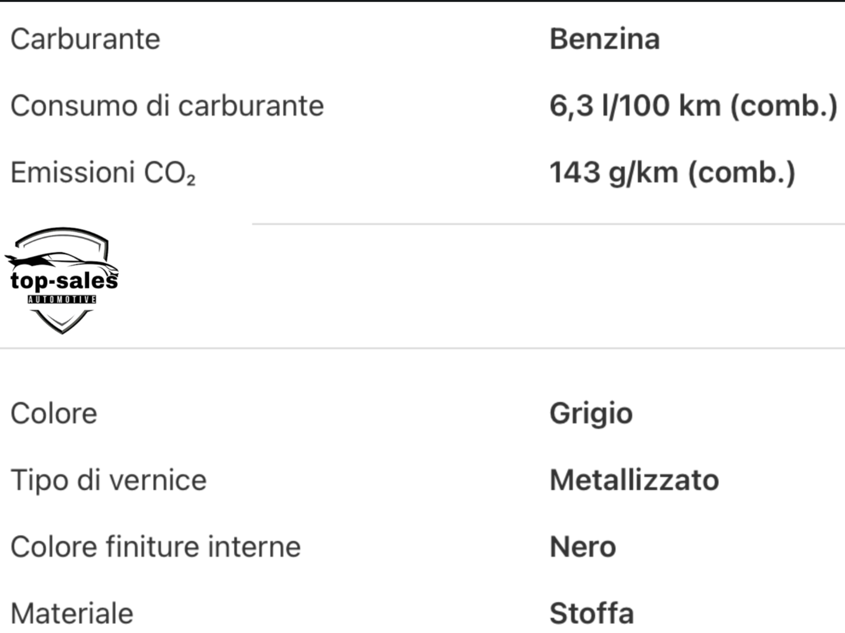Click the Grigio color value
Image resolution: width=845 pixels, height=633 pixels.
pyautogui.click(x=591, y=413)
